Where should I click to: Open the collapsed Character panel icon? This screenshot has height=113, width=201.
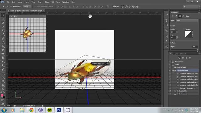point(166,37)
